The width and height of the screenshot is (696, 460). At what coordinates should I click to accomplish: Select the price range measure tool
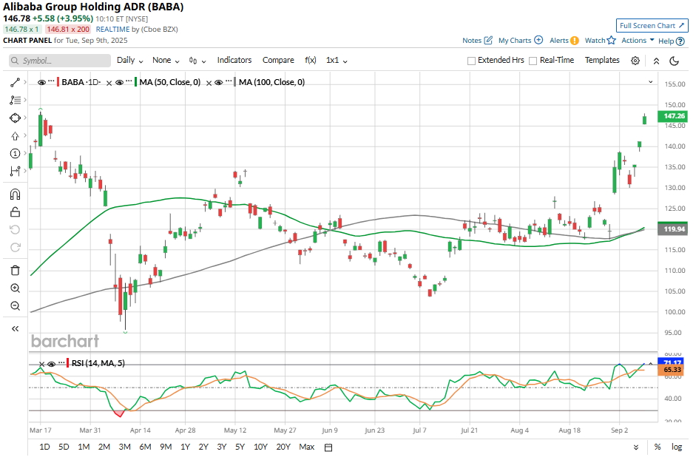click(15, 171)
